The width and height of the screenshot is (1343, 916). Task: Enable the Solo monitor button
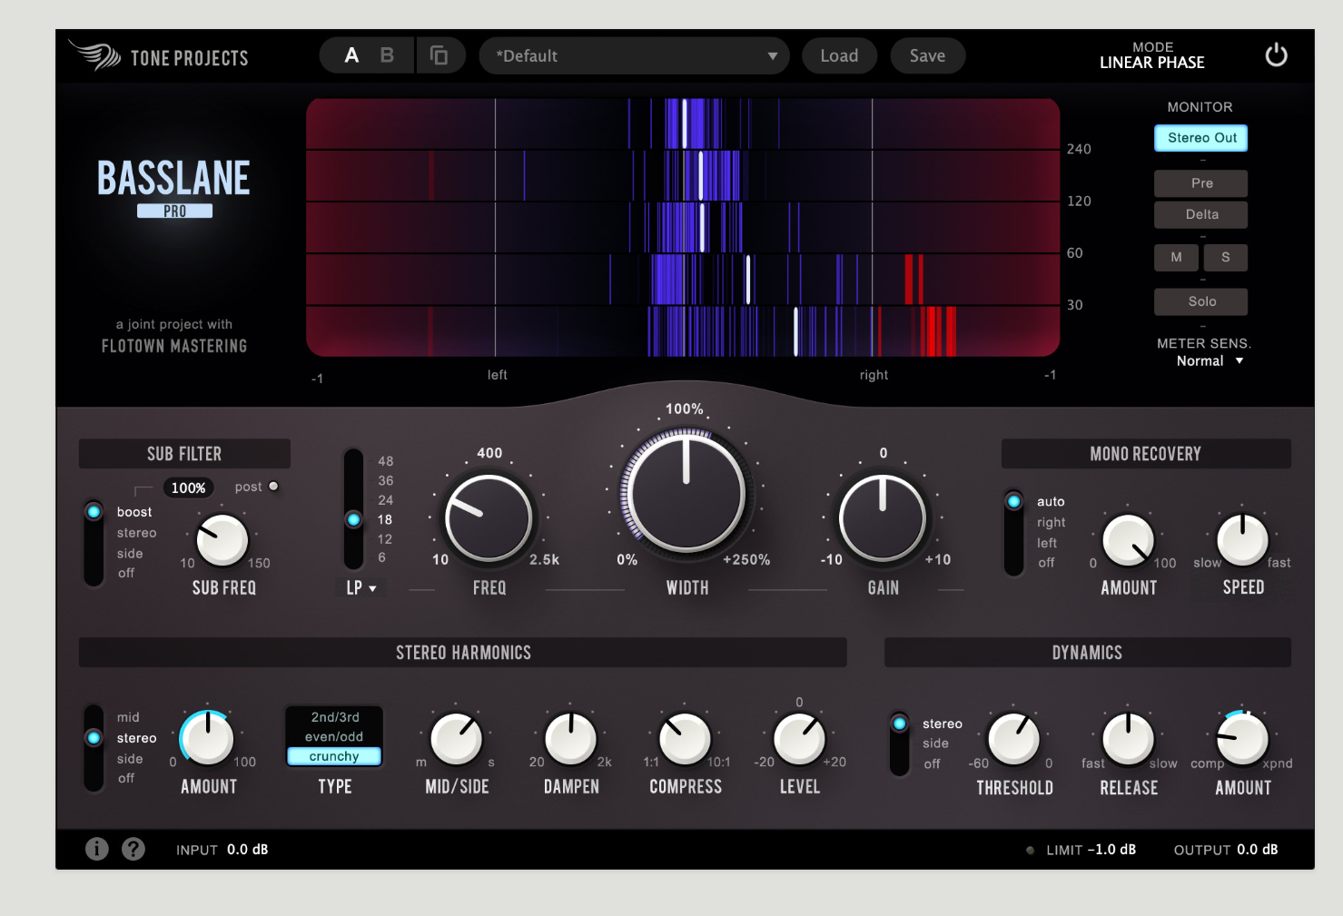click(x=1201, y=301)
